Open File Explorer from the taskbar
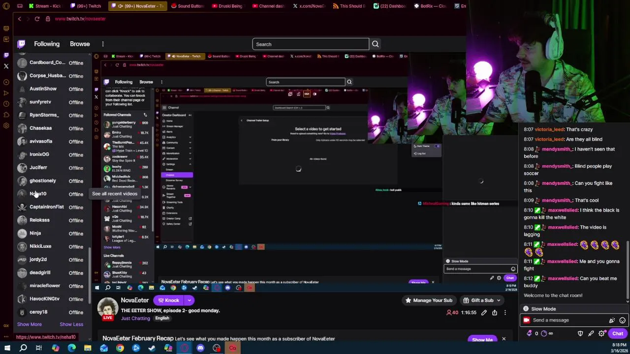The height and width of the screenshot is (354, 630). [x=88, y=348]
